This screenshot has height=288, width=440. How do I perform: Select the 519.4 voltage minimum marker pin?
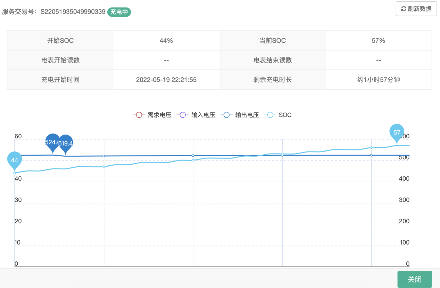click(x=65, y=143)
